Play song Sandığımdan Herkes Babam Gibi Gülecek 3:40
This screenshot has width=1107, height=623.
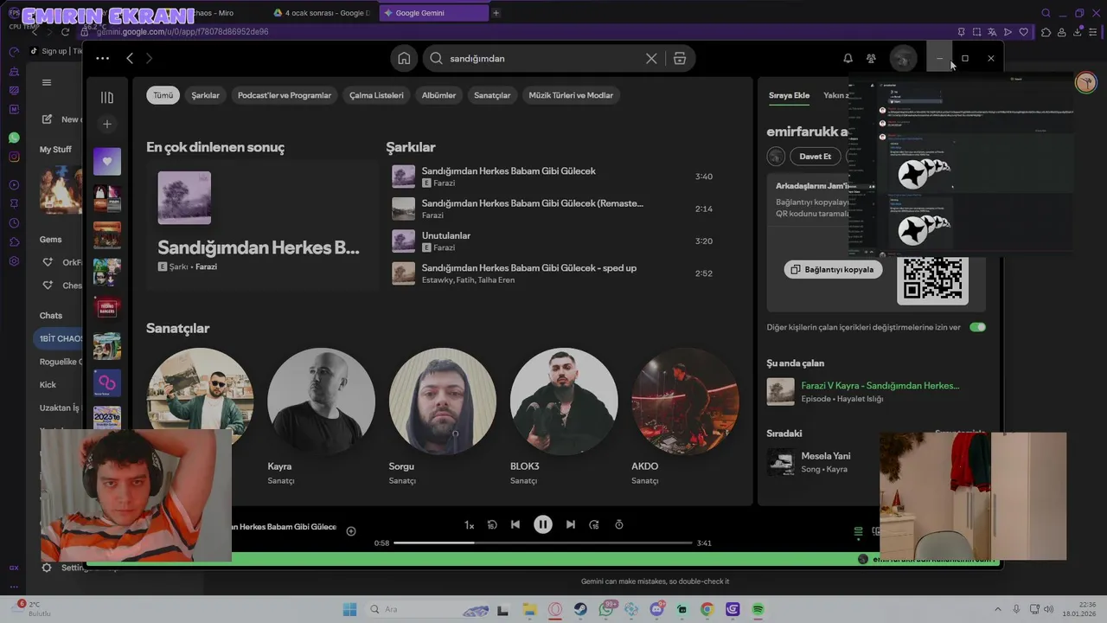(x=553, y=177)
